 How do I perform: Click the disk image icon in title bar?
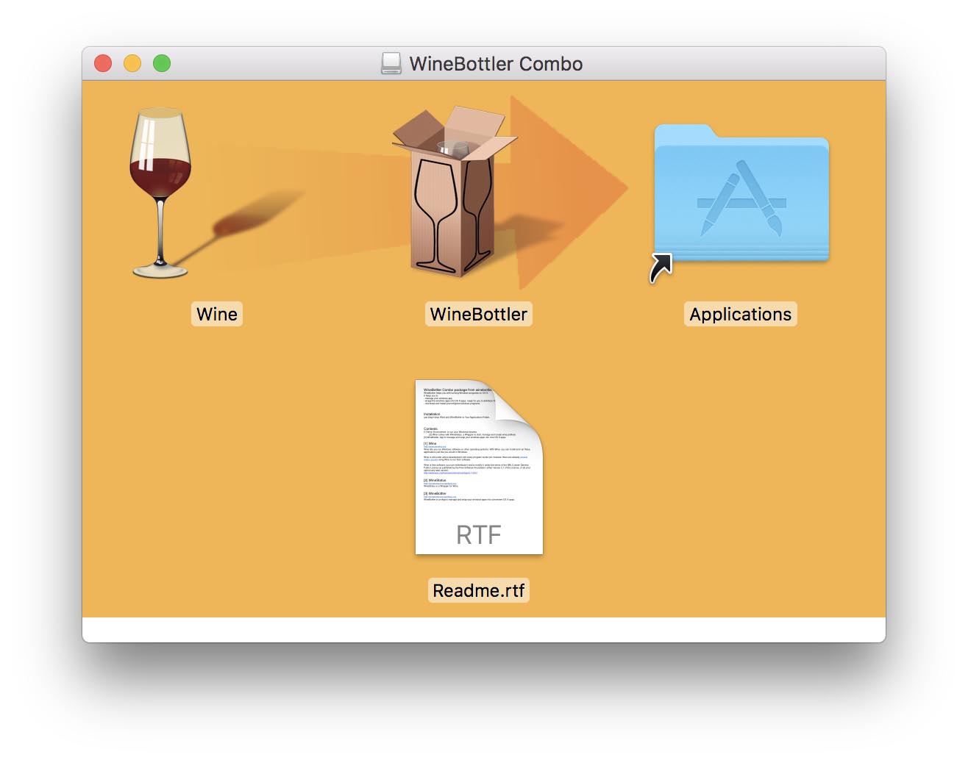(x=391, y=63)
